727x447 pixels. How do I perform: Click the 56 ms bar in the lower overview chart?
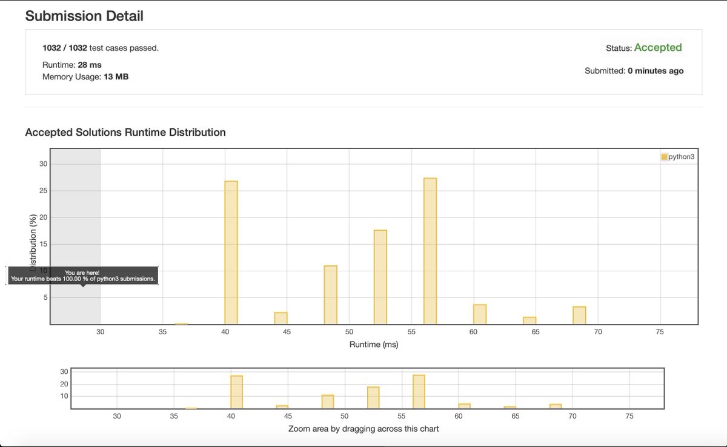coord(419,392)
